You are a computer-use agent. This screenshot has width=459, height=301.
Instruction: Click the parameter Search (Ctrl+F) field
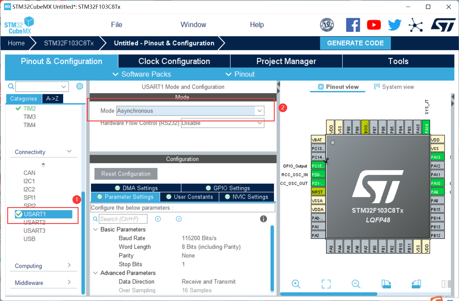point(123,219)
